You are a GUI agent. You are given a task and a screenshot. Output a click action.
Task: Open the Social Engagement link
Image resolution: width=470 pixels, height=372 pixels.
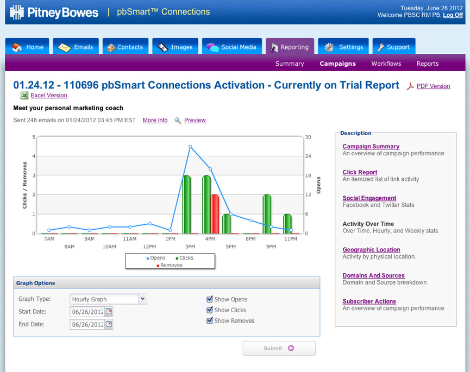tap(369, 198)
